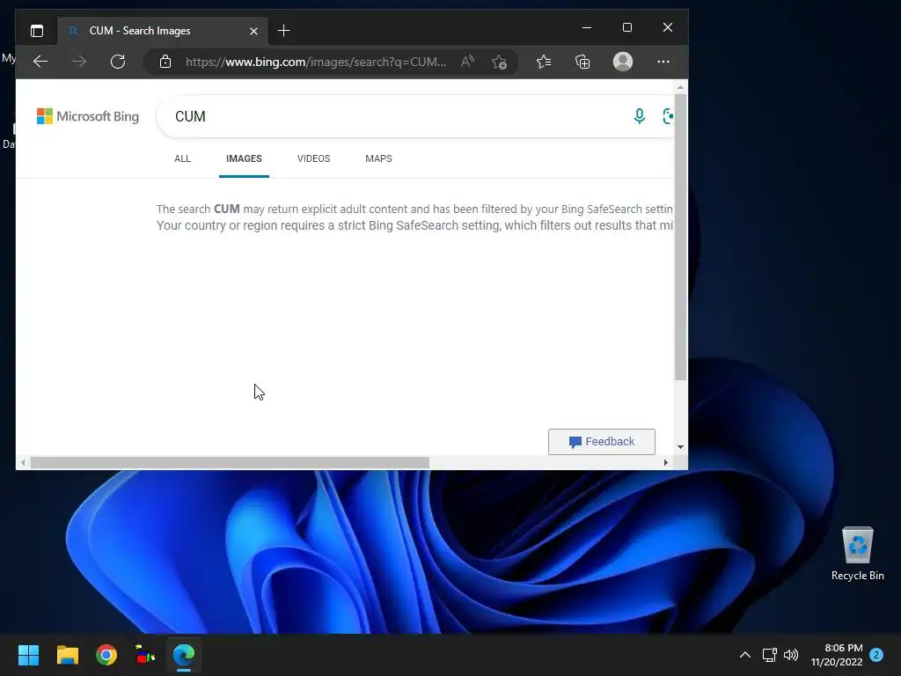Enable Read aloud from address bar
Screen dimensions: 901x676
click(468, 62)
